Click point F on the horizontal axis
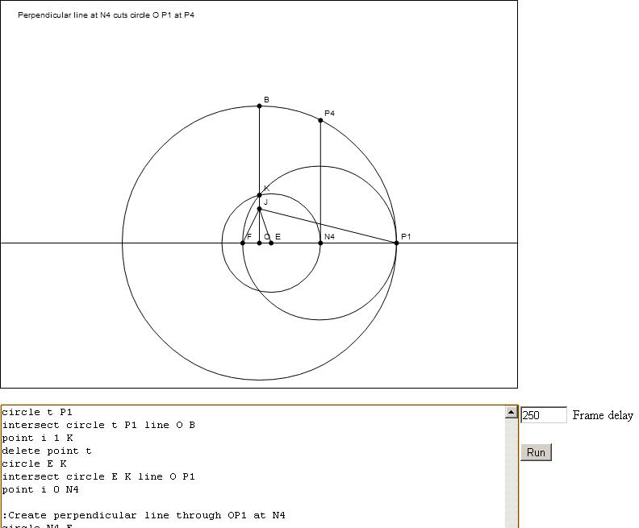The image size is (639, 528). (243, 243)
